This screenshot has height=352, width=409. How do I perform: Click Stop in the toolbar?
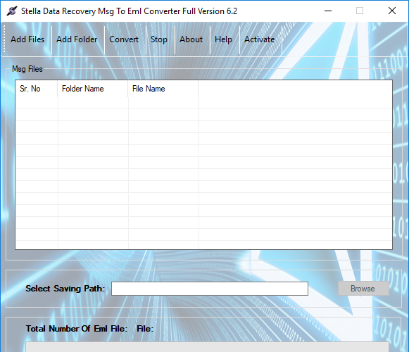159,39
